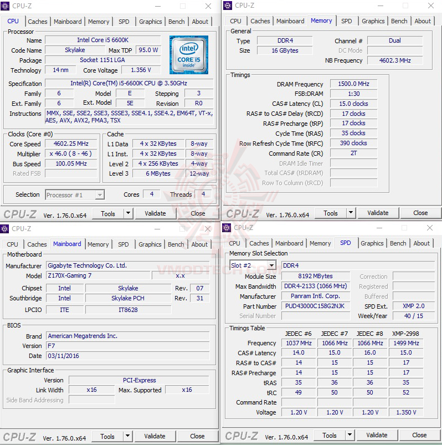Open Tools dropdown arrow in Mainboard window
This screenshot has height=445, width=442.
coord(127,436)
